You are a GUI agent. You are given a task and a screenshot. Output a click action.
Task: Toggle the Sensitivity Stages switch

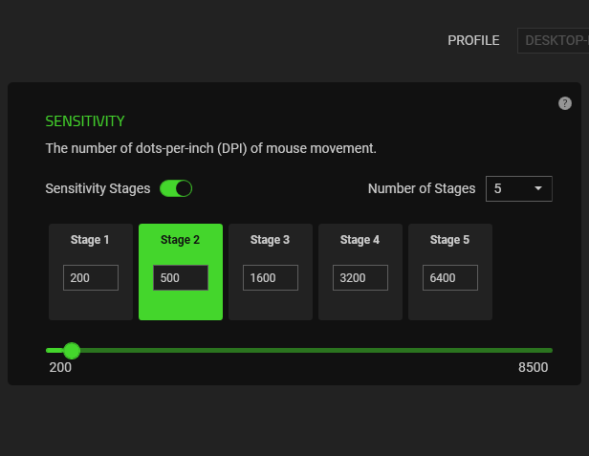coord(176,188)
